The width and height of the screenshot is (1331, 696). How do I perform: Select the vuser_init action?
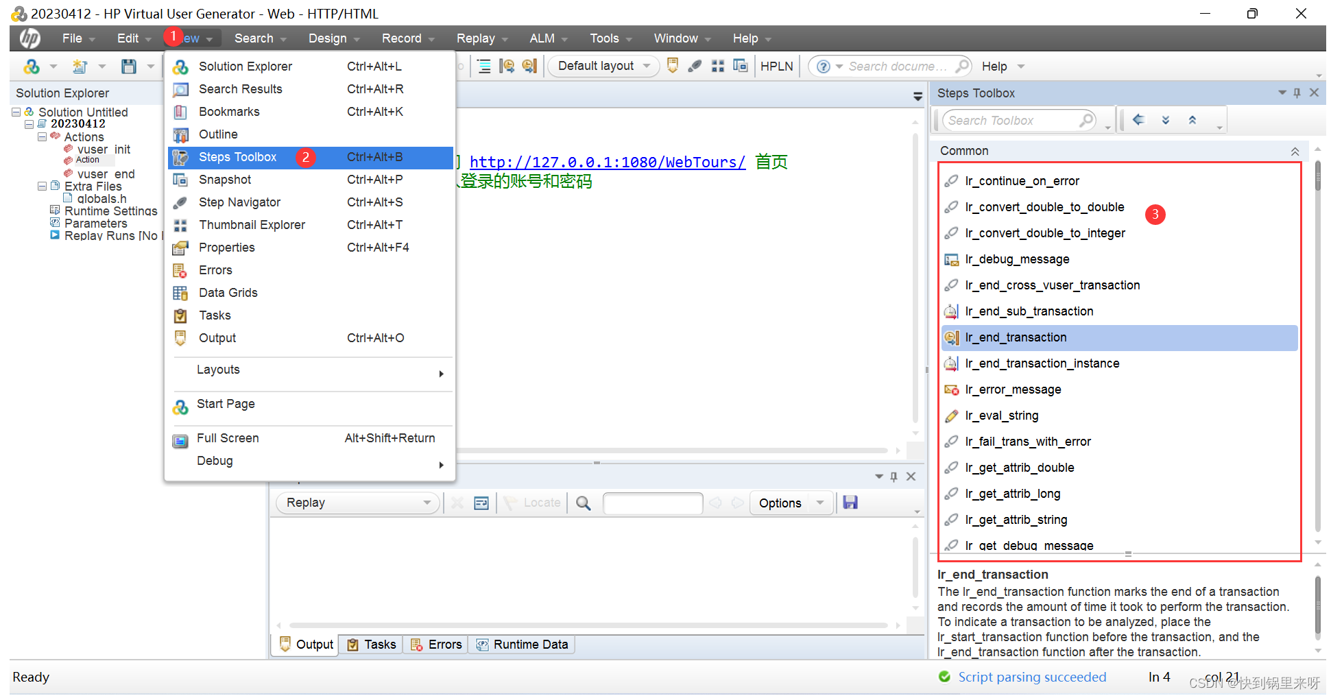click(104, 149)
